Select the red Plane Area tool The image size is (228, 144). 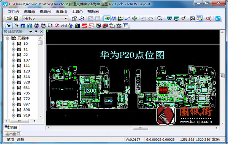tap(84, 26)
